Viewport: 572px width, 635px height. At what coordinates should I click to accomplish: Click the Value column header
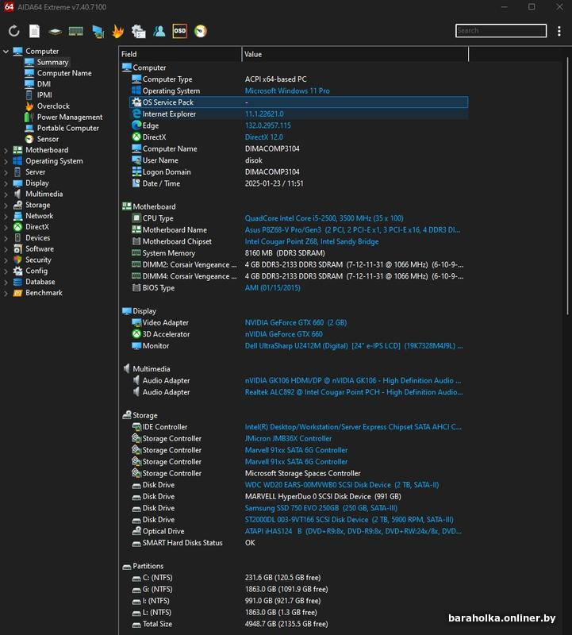(x=355, y=54)
